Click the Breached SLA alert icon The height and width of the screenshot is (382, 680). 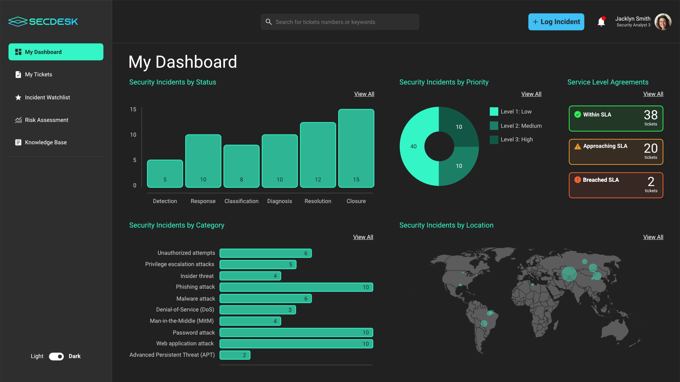577,180
